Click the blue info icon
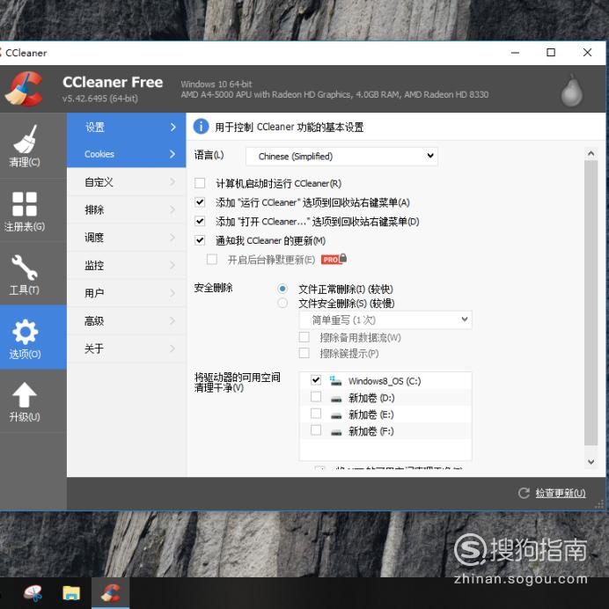Viewport: 609px width, 609px height. (x=201, y=127)
